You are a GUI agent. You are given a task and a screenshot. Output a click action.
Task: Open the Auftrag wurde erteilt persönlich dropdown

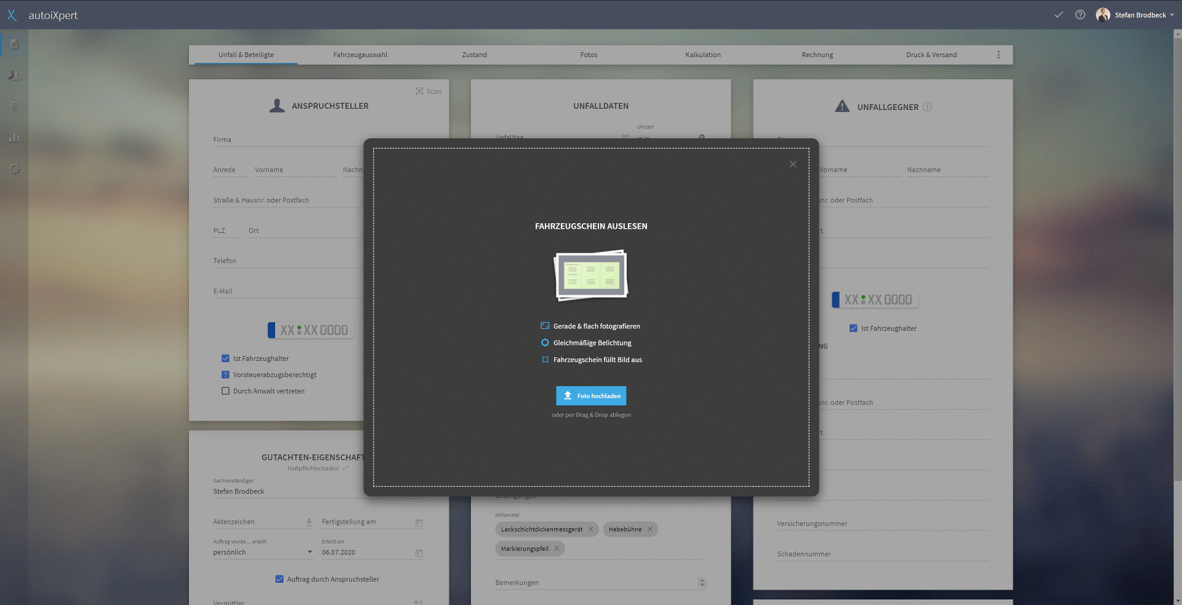263,552
